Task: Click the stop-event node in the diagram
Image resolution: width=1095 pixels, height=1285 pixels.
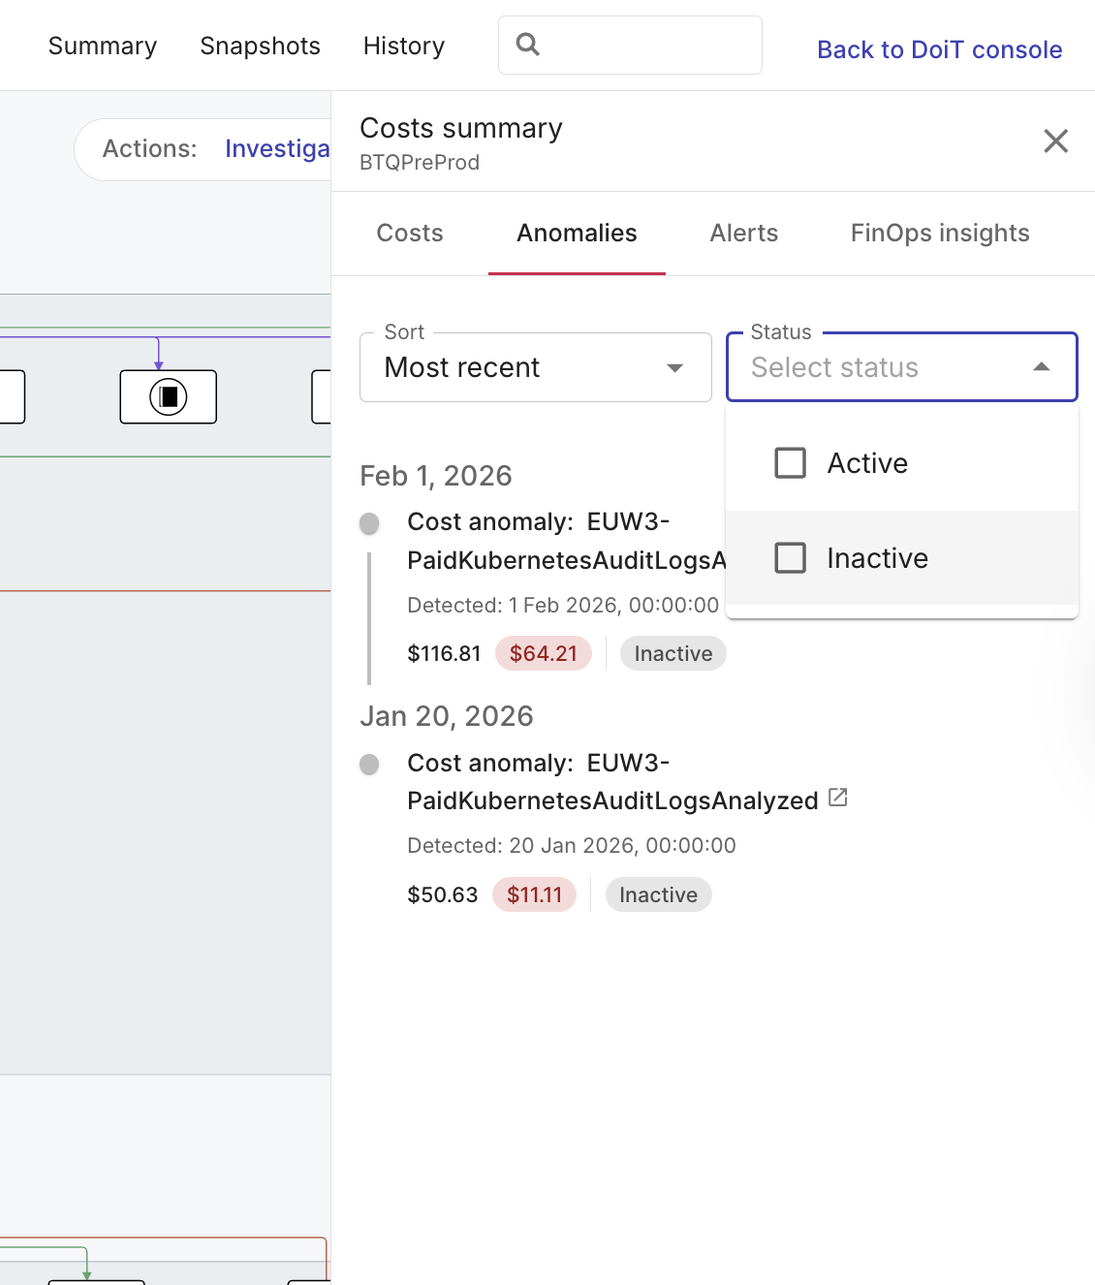Action: coord(169,397)
